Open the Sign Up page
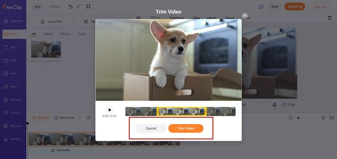The height and width of the screenshot is (159, 337). (320, 6)
